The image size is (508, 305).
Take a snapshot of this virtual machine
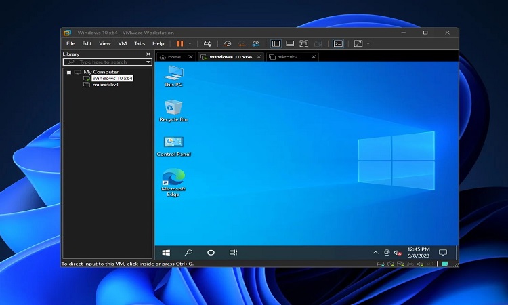pyautogui.click(x=228, y=43)
